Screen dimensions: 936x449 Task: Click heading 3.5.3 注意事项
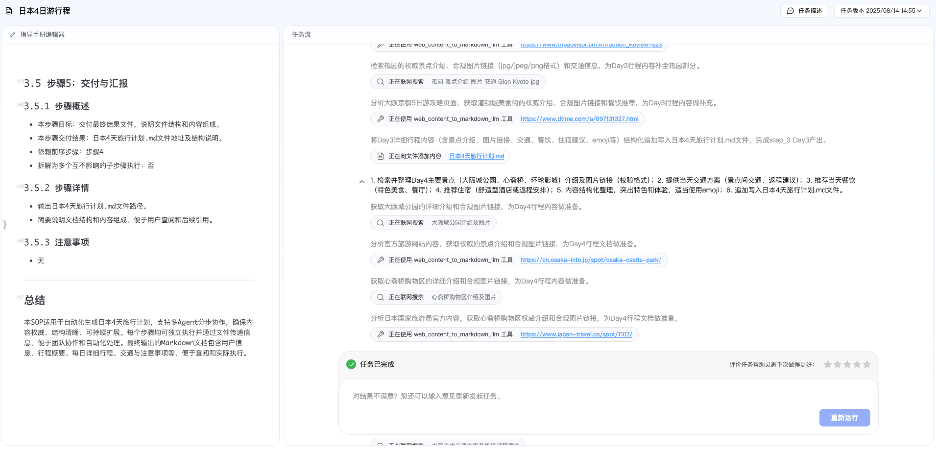point(56,242)
